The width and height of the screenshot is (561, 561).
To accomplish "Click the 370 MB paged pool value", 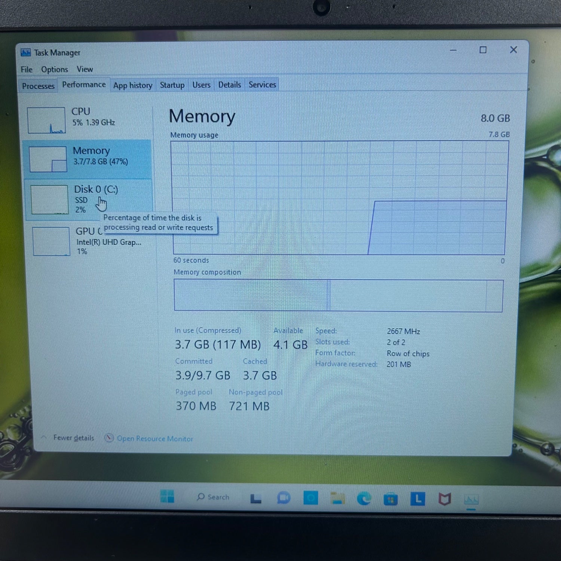I will tap(196, 406).
